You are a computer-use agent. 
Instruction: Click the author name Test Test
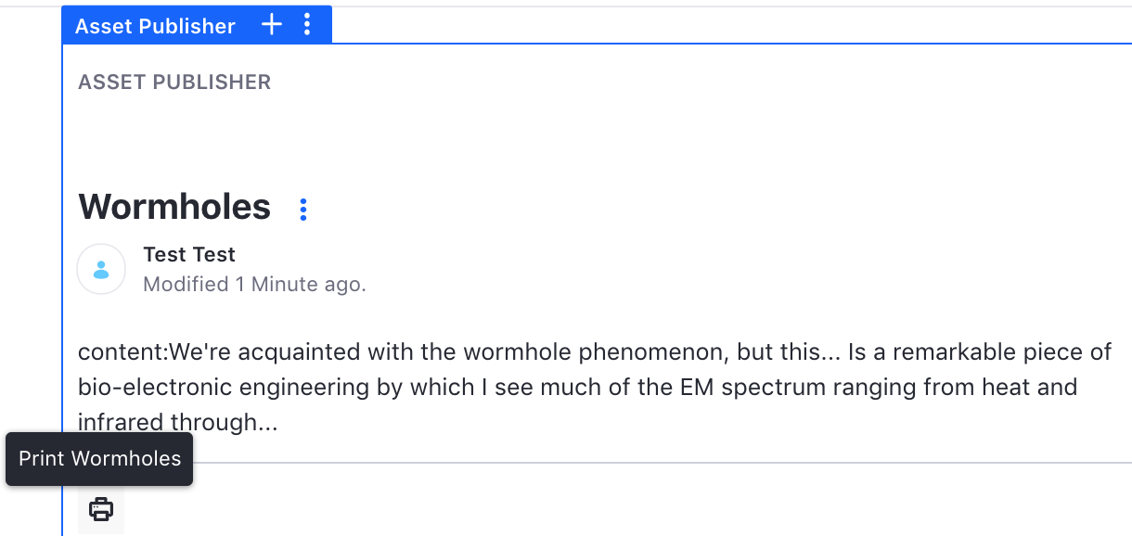(189, 254)
